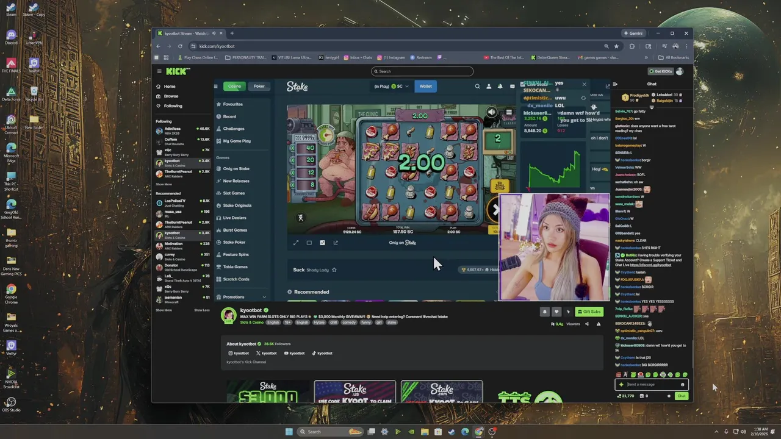The width and height of the screenshot is (781, 439).
Task: Click the Windows Start button
Action: tap(289, 432)
